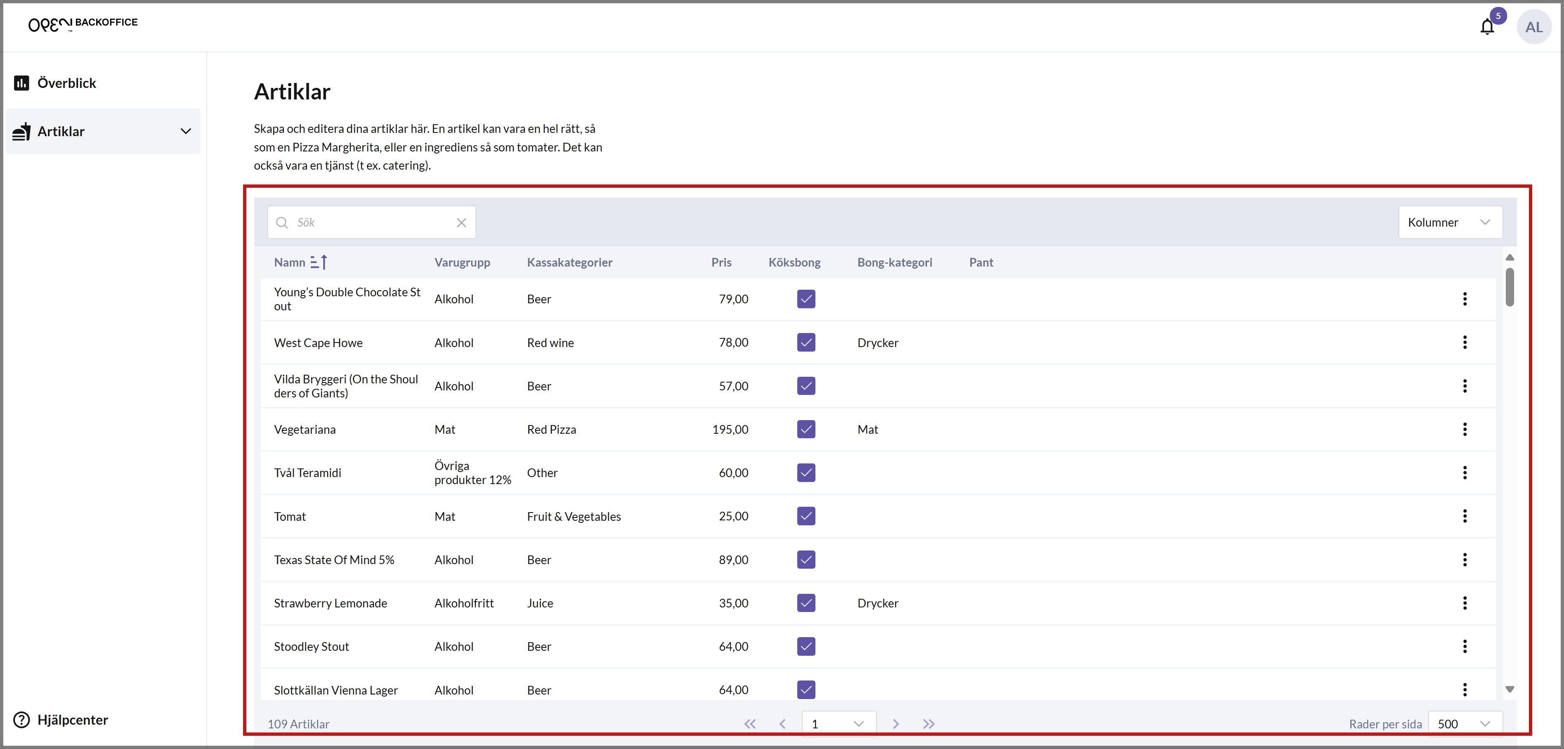Open Överblick in the sidebar
1564x749 pixels.
click(x=67, y=83)
